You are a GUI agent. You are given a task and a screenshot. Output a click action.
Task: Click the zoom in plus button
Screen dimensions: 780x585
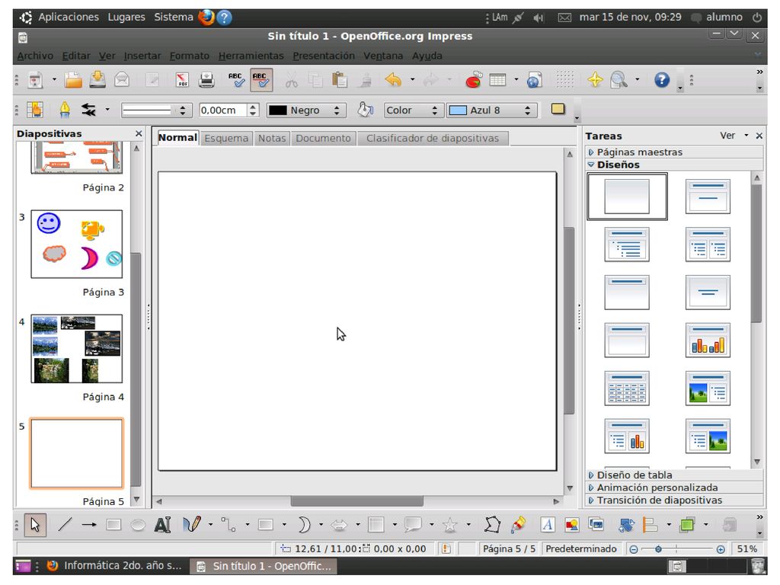coord(721,549)
